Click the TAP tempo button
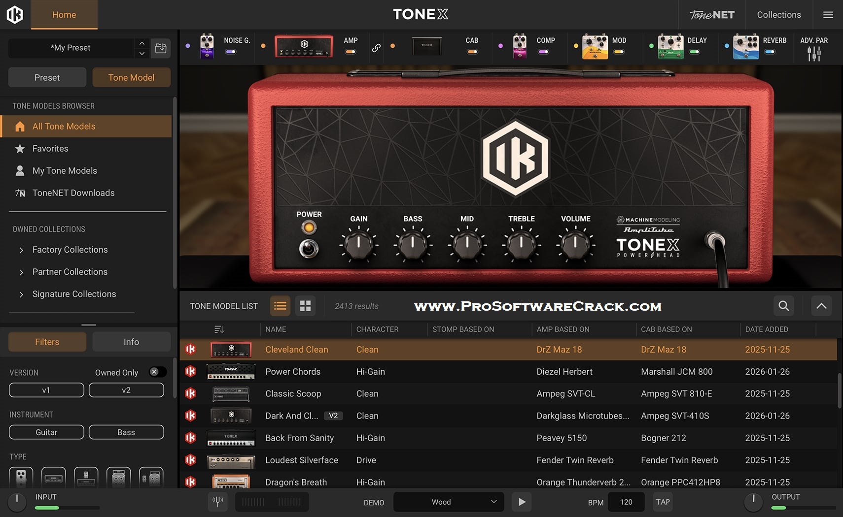Screen dimensions: 843x517 point(663,502)
